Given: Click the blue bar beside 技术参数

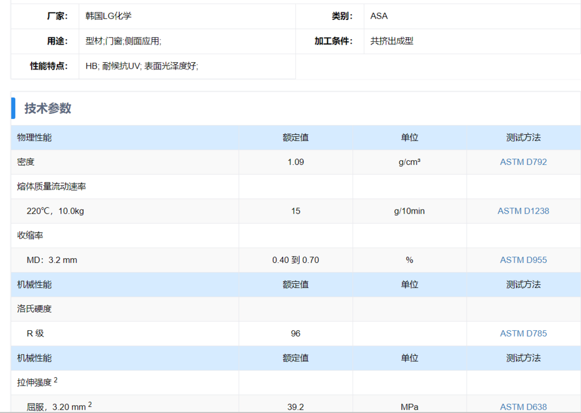Looking at the screenshot, I should coord(13,108).
